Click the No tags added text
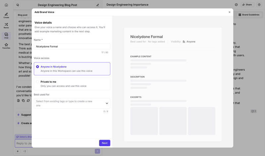Image resolution: width=265 pixels, height=156 pixels. pyautogui.click(x=156, y=42)
